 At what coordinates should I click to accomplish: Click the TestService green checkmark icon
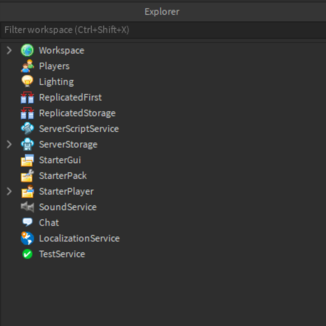tap(27, 254)
